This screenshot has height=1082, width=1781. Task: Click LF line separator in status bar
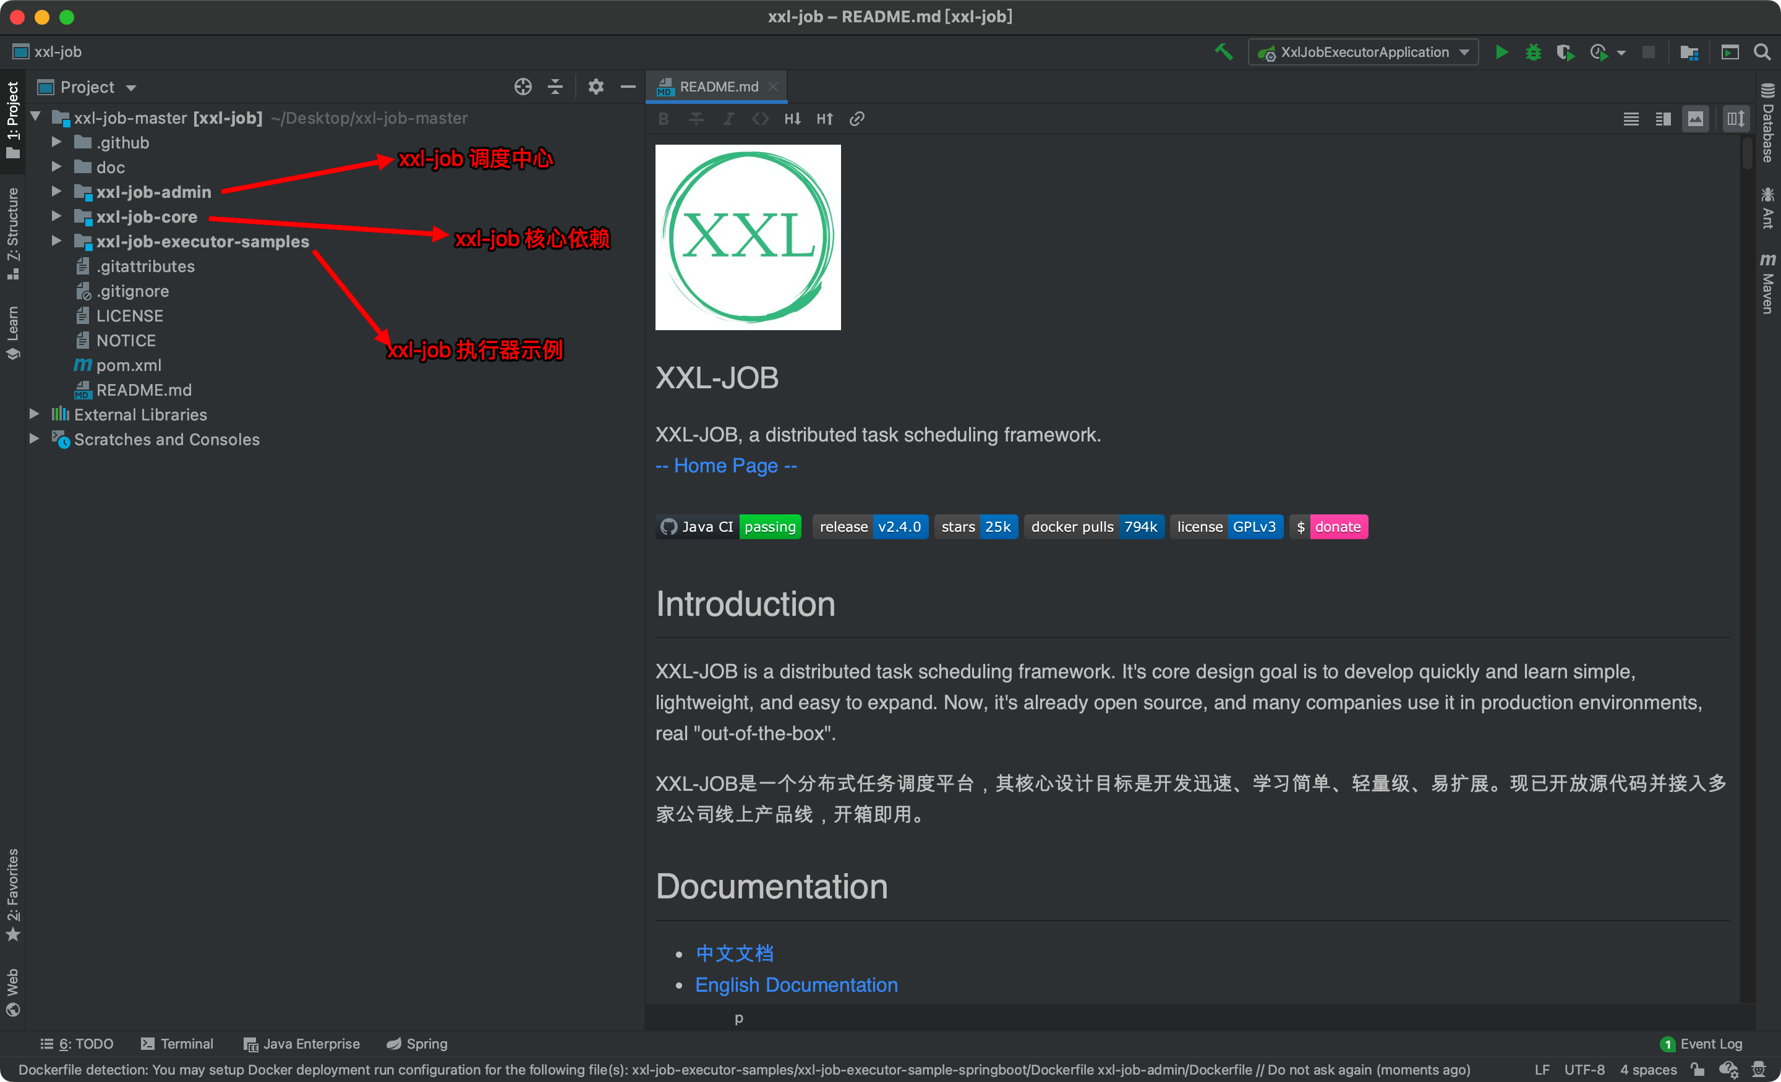(1542, 1070)
